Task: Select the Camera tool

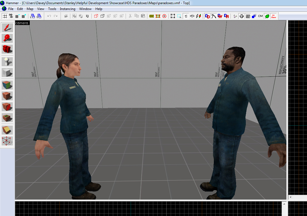Action: pos(7,49)
